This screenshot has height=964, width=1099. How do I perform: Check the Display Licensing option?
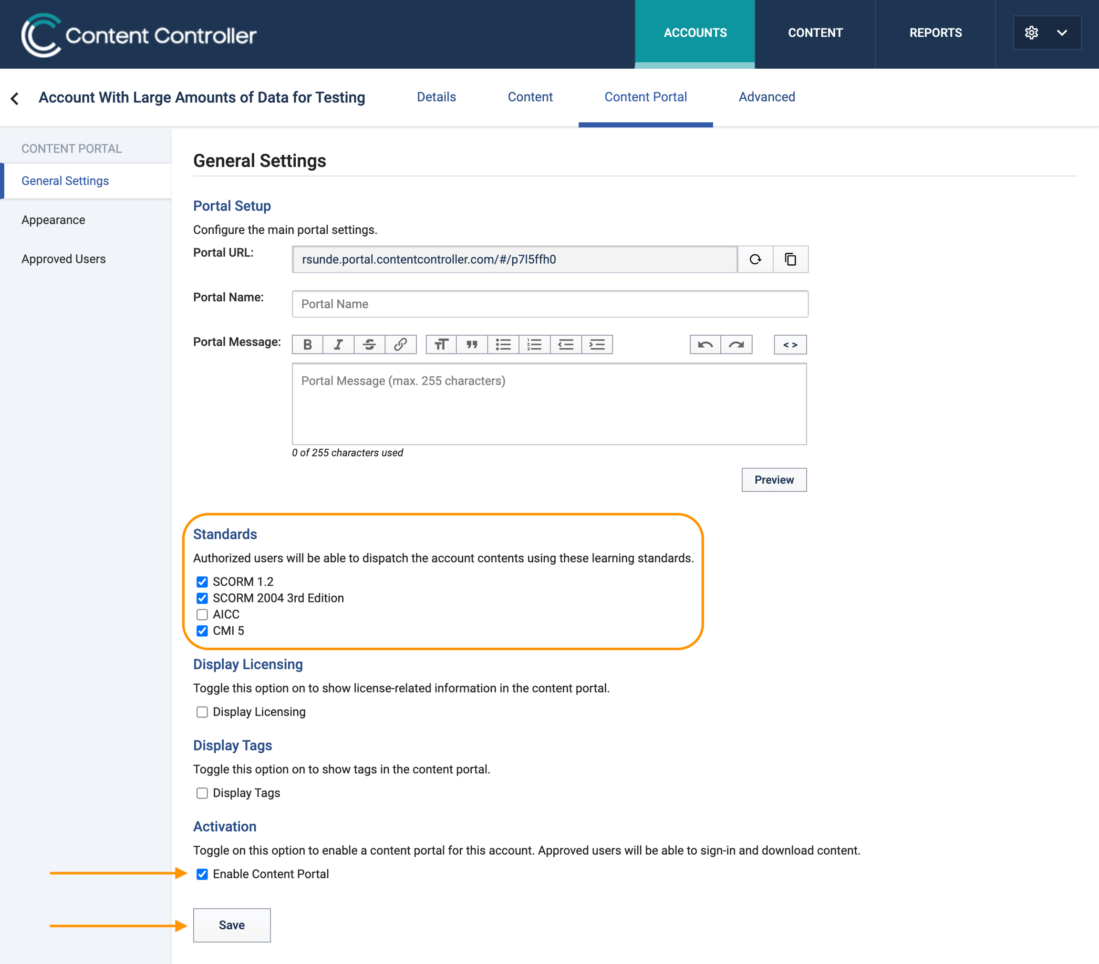pos(202,712)
